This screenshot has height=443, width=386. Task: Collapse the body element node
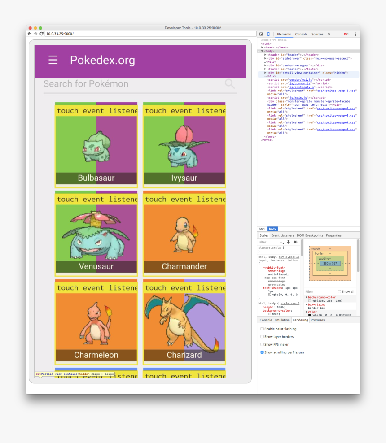click(262, 51)
